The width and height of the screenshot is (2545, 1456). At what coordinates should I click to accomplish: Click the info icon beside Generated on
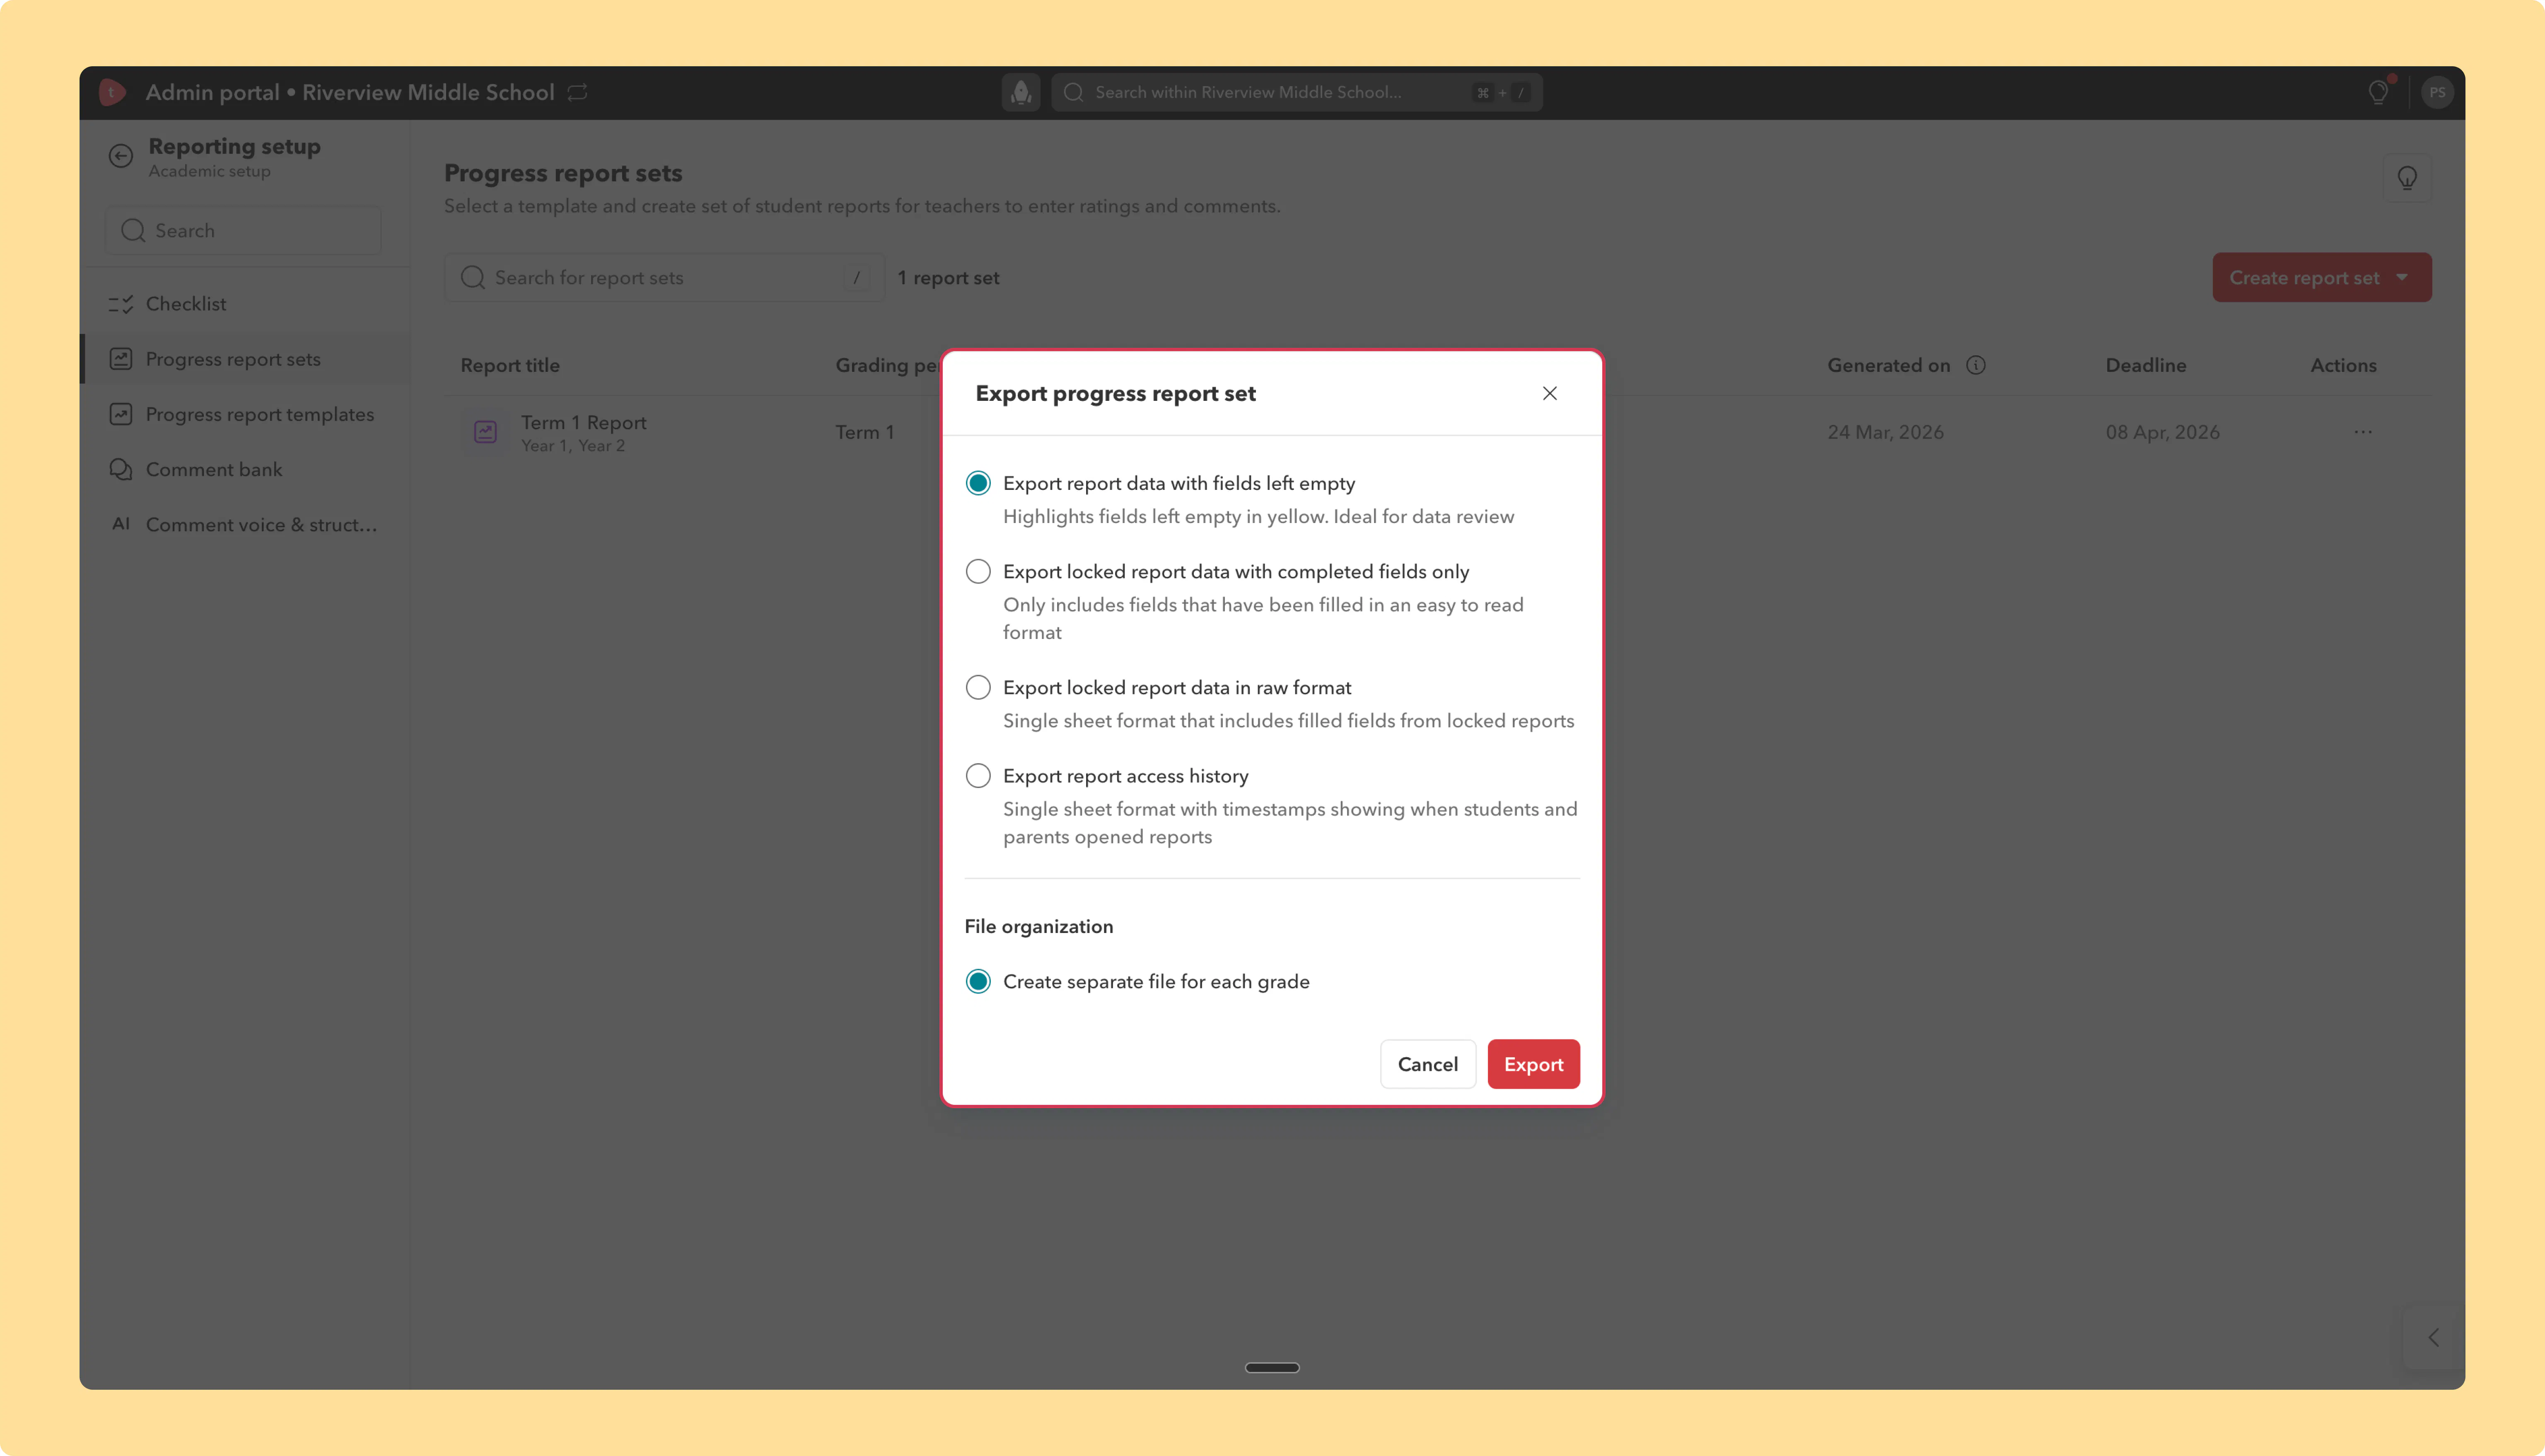[x=1975, y=365]
